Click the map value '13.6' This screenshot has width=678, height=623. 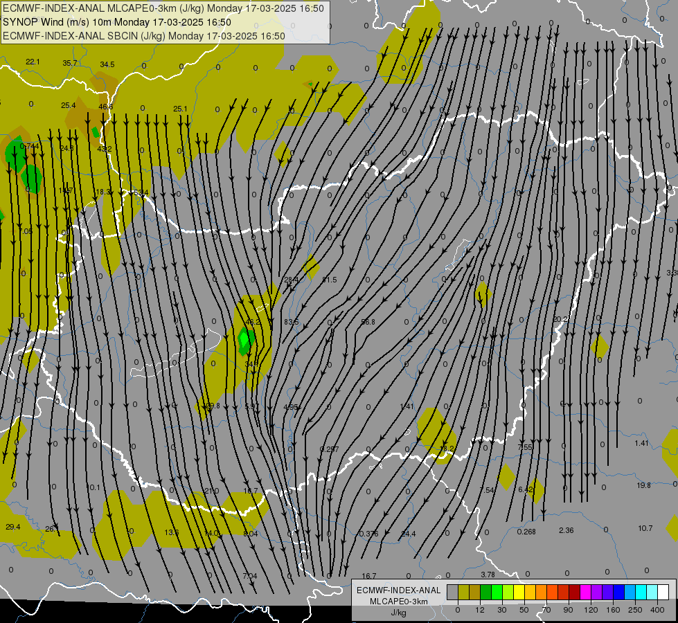point(172,532)
